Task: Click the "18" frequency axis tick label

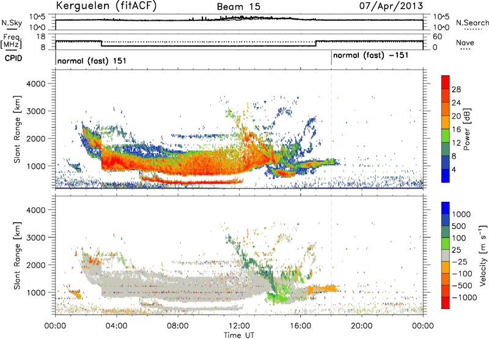Action: pyautogui.click(x=40, y=37)
